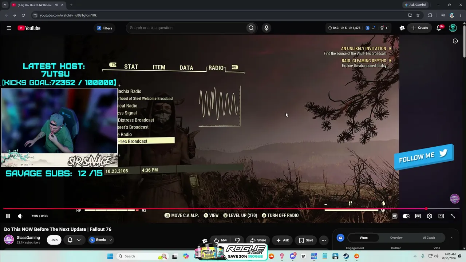Like the video
The width and height of the screenshot is (466, 262).
tap(221, 240)
